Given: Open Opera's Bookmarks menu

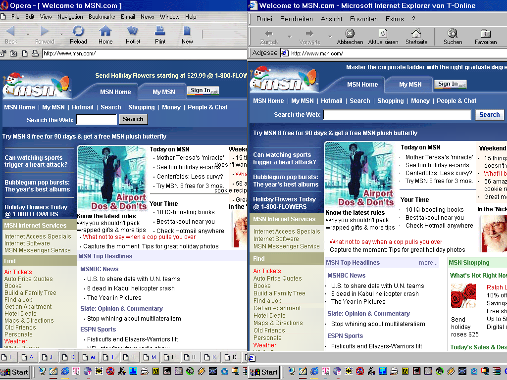Looking at the screenshot, I should click(102, 17).
